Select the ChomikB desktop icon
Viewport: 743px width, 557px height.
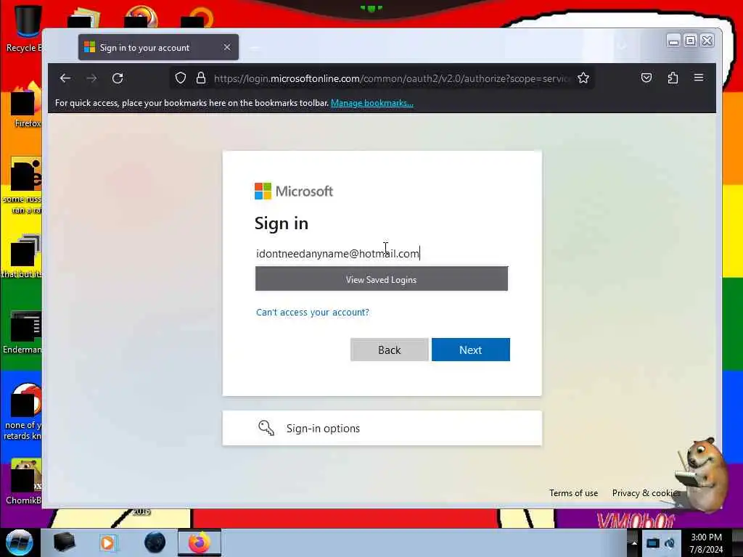click(24, 481)
